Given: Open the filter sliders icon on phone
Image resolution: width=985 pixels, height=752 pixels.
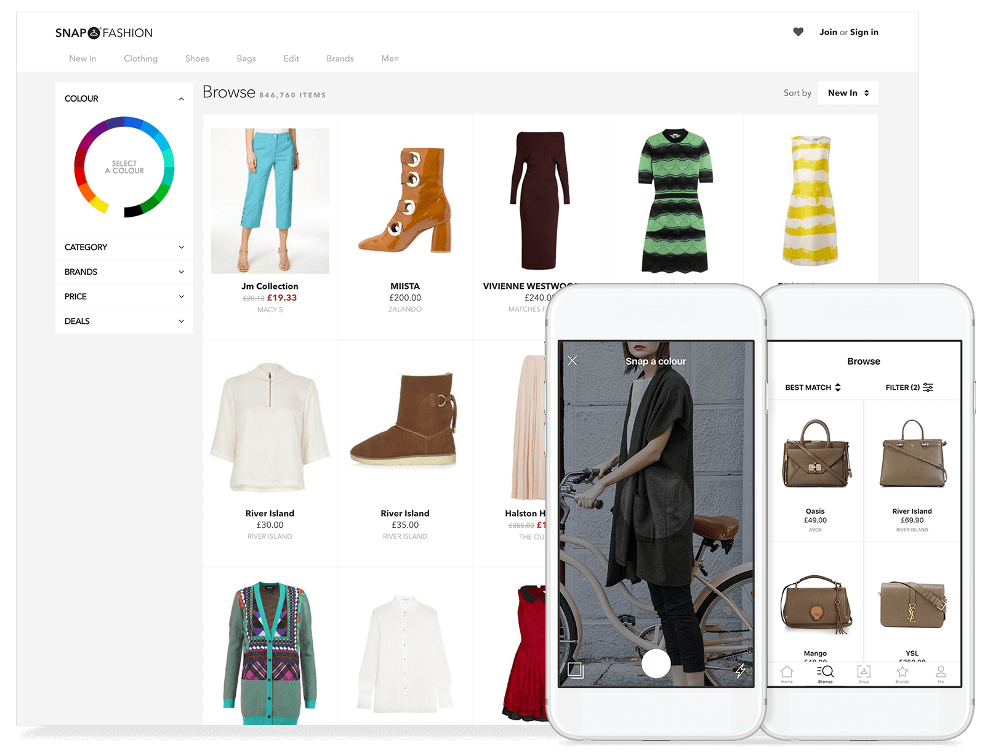Looking at the screenshot, I should pyautogui.click(x=928, y=387).
